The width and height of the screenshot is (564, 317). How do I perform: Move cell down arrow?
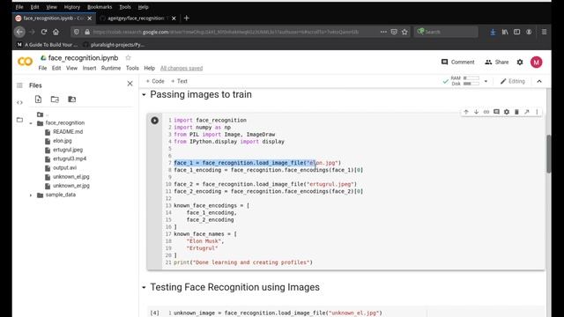476,112
